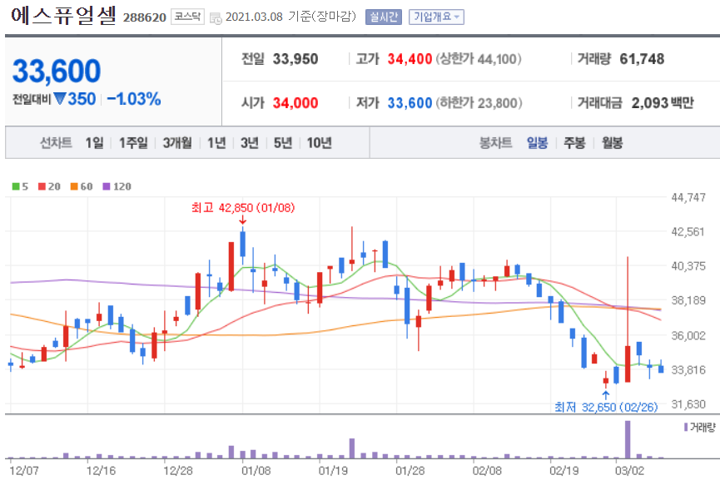Select the 5년 line chart tab

coord(283,143)
